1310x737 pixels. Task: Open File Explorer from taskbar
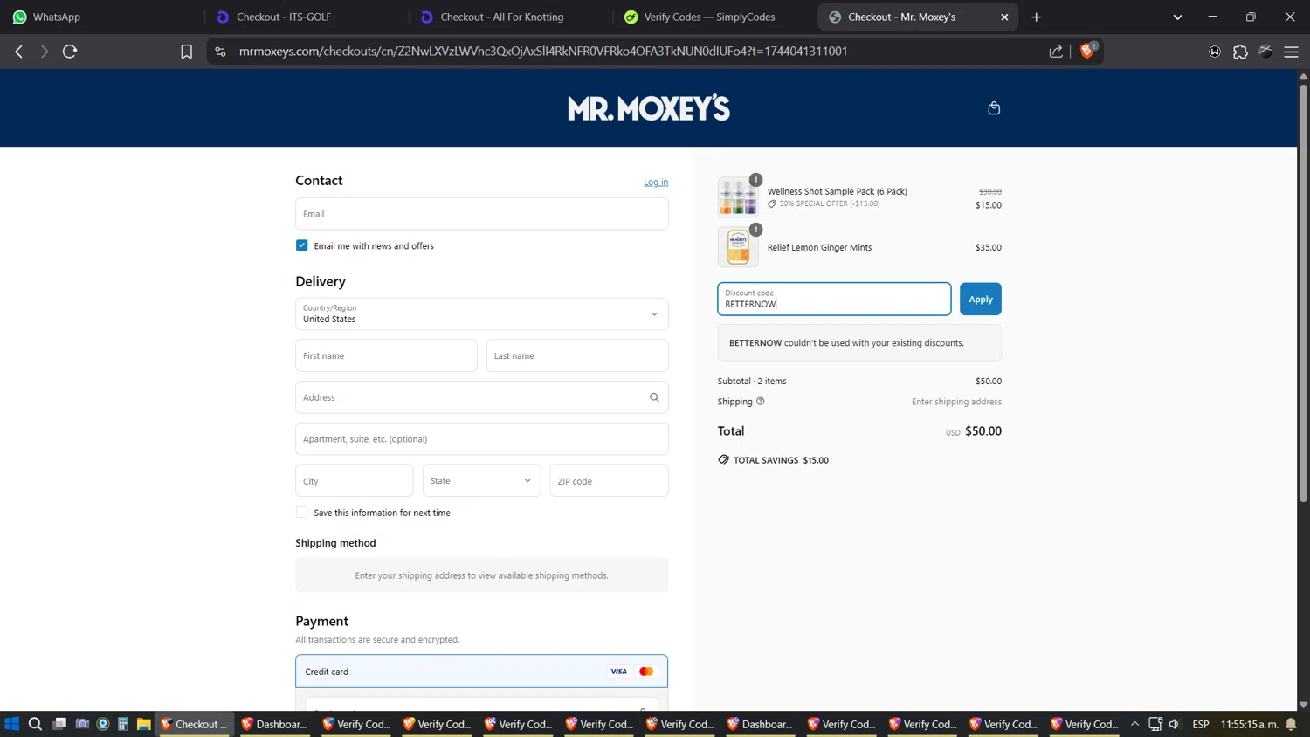144,724
